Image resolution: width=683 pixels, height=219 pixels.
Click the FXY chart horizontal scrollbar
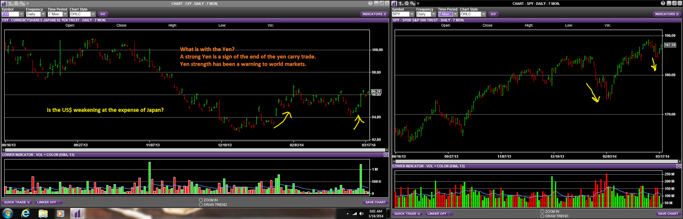(x=195, y=150)
